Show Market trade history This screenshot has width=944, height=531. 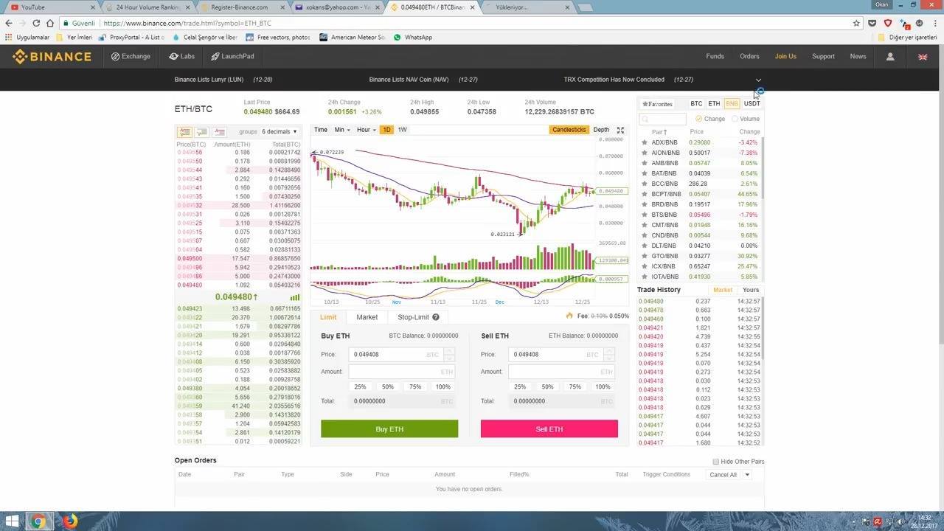(x=723, y=290)
